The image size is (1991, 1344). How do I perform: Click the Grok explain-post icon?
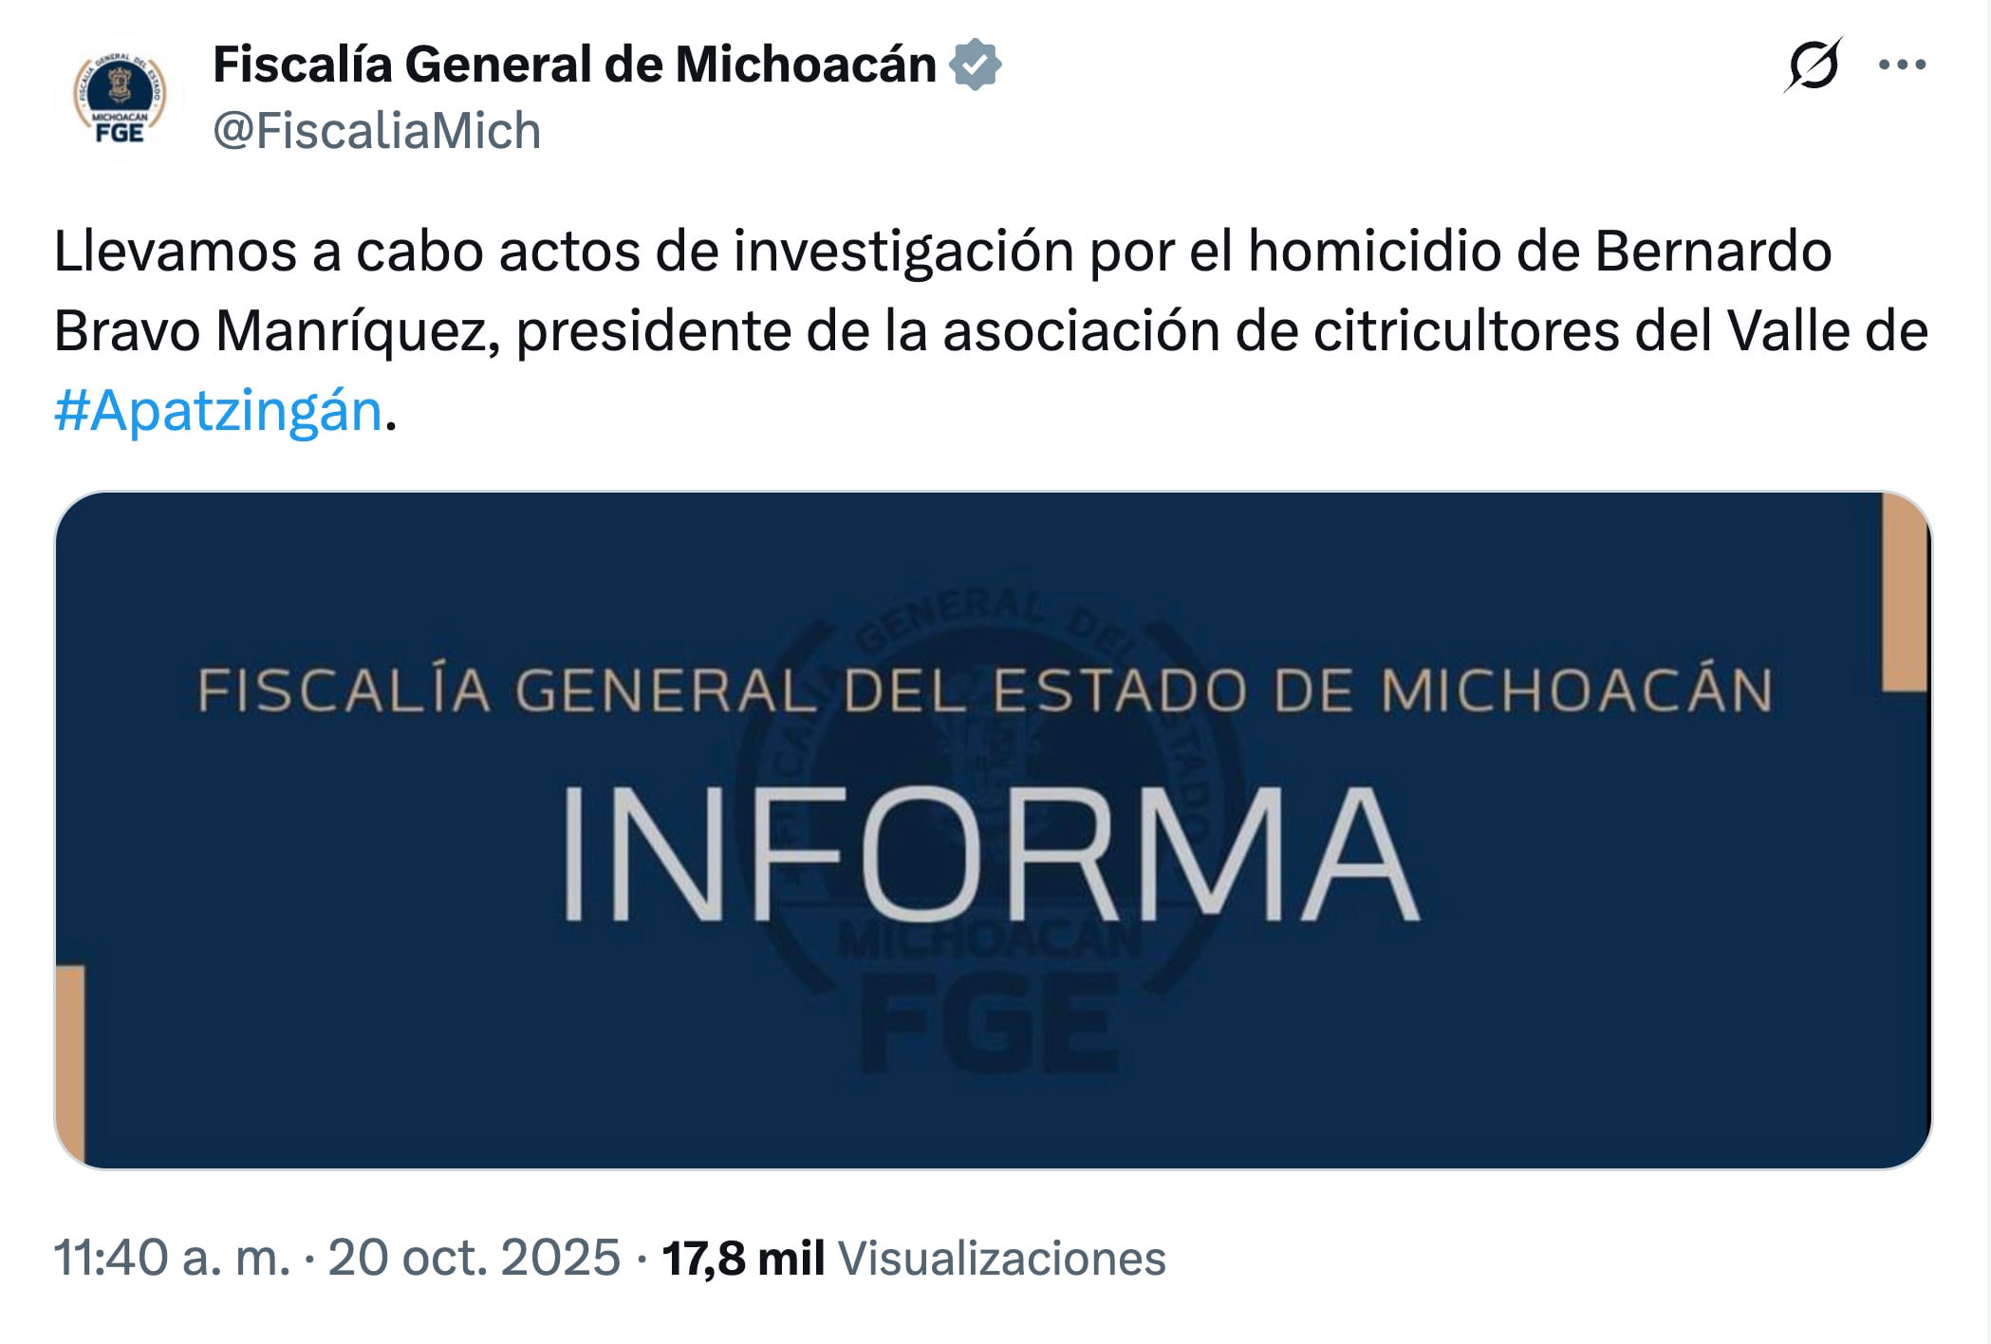click(1813, 65)
